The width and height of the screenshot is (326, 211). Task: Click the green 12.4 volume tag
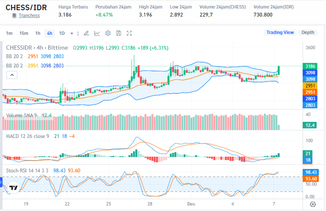tap(310, 125)
